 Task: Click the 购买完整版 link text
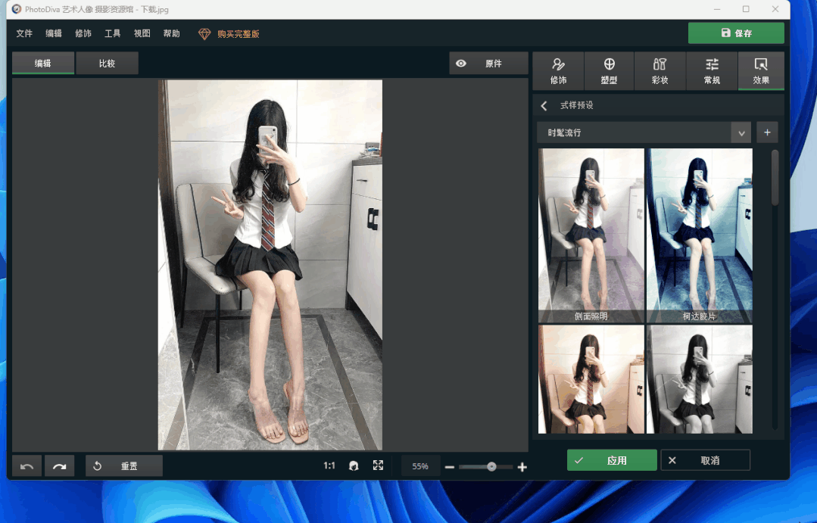point(238,34)
